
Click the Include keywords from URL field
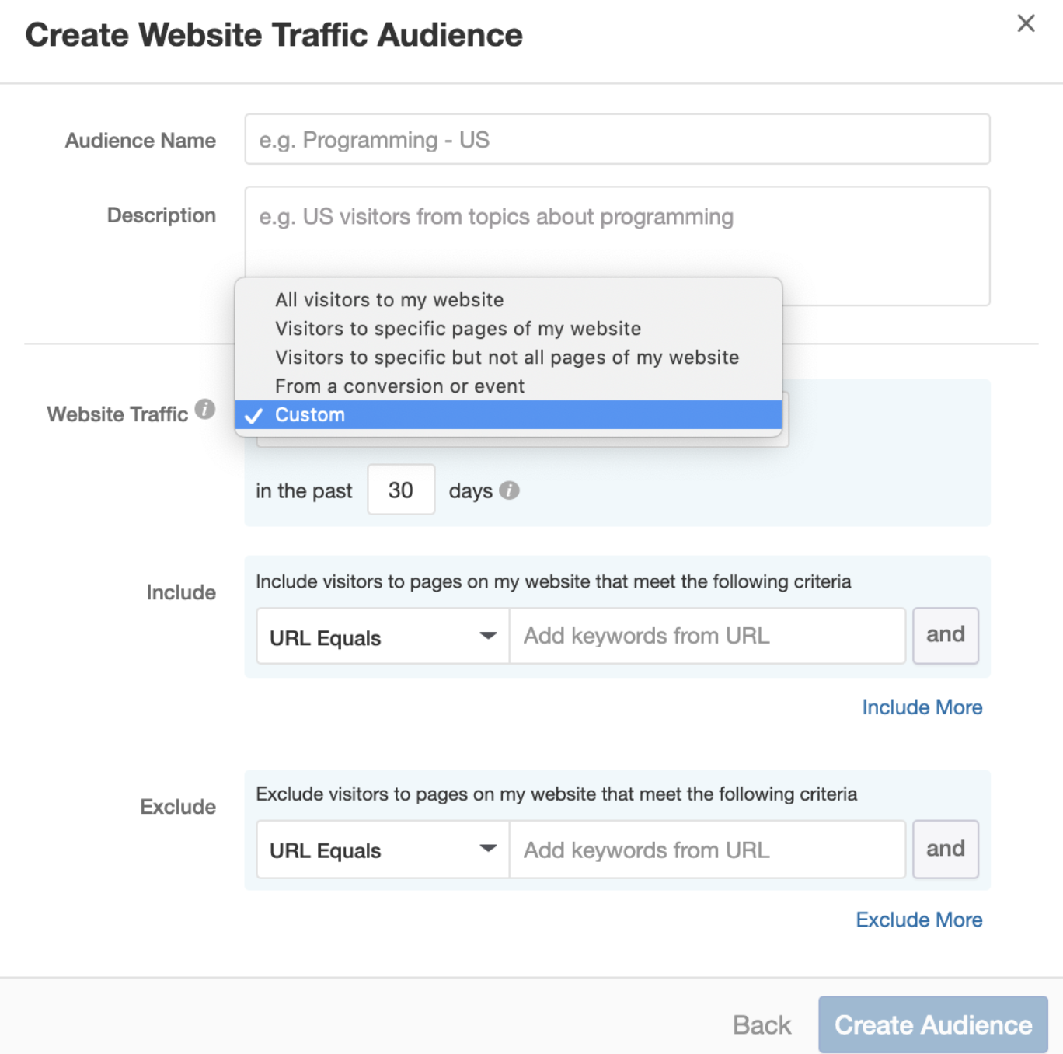(706, 637)
